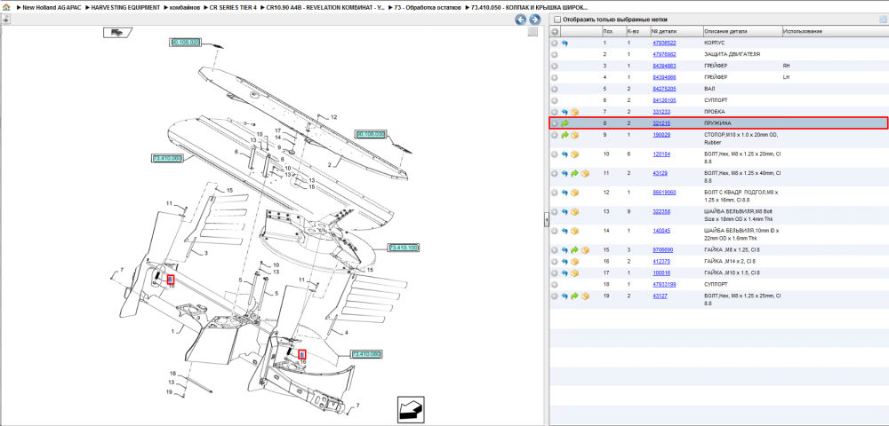This screenshot has width=889, height=426.
Task: Click green arrow icon in row 11 БОЛТ
Action: [574, 173]
